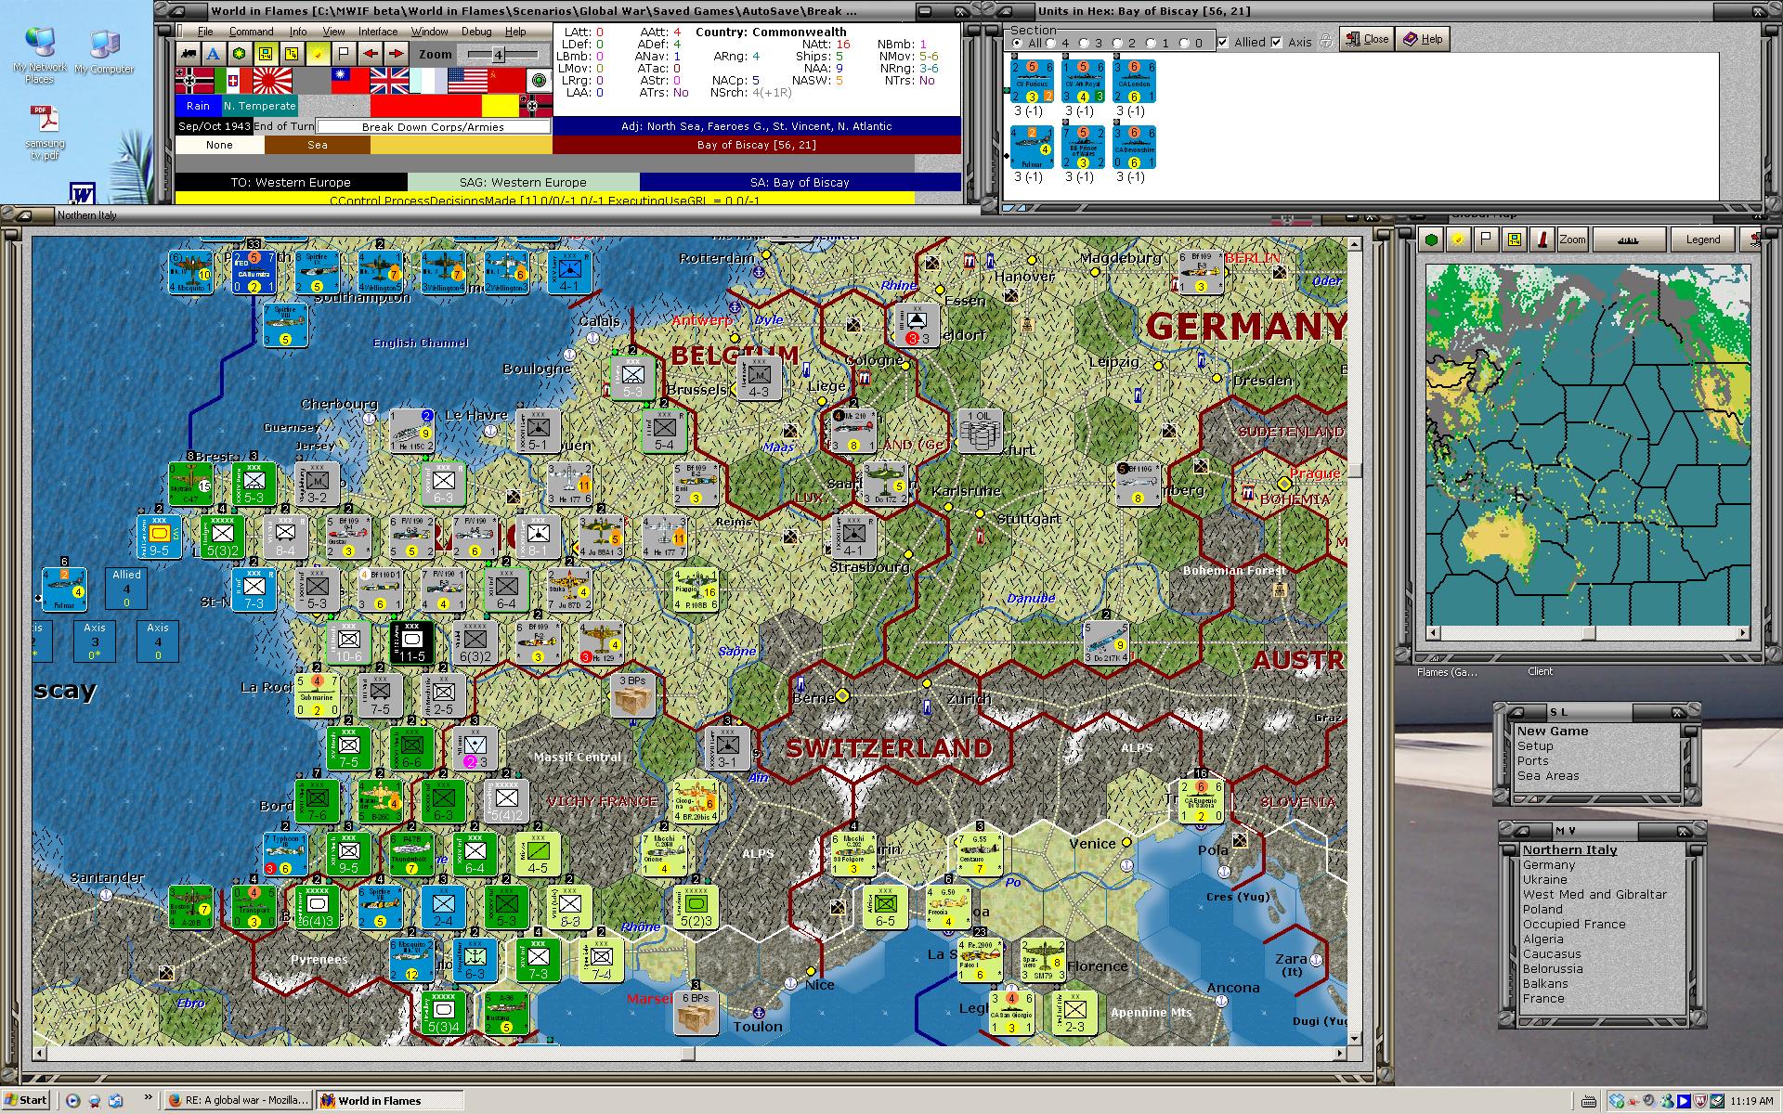Open the Command menu
This screenshot has height=1114, width=1783.
(x=251, y=32)
